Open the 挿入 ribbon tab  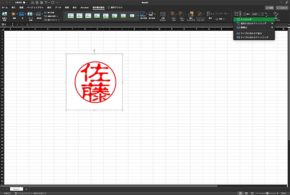(14, 8)
